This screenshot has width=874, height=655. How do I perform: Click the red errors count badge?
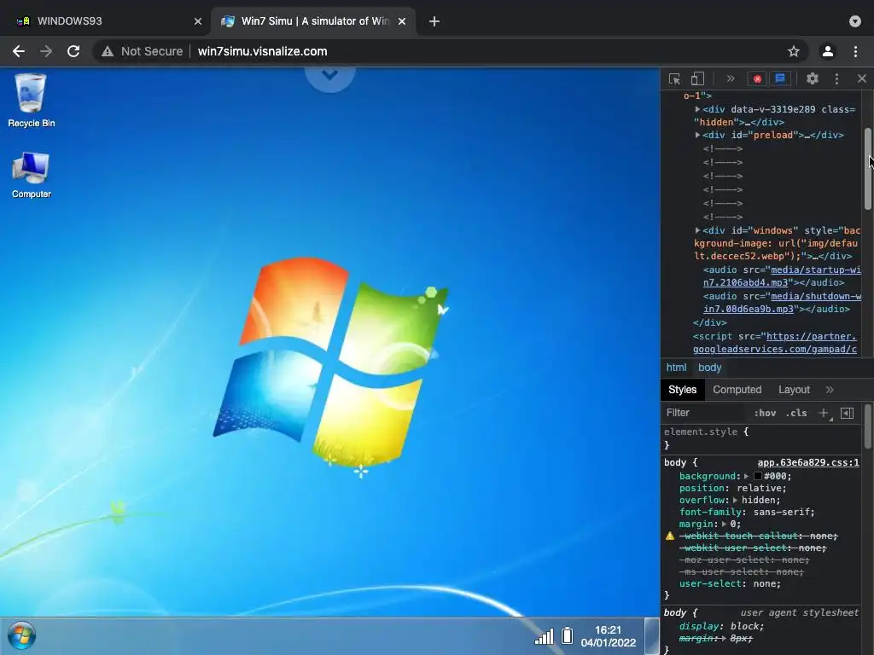(757, 79)
